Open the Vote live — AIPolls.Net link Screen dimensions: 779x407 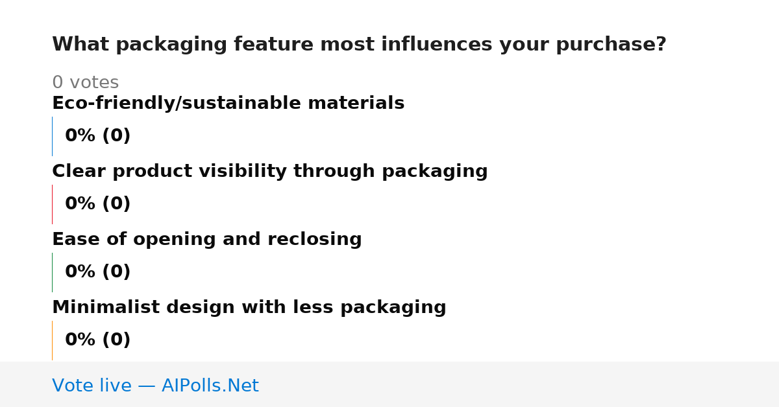(x=155, y=386)
